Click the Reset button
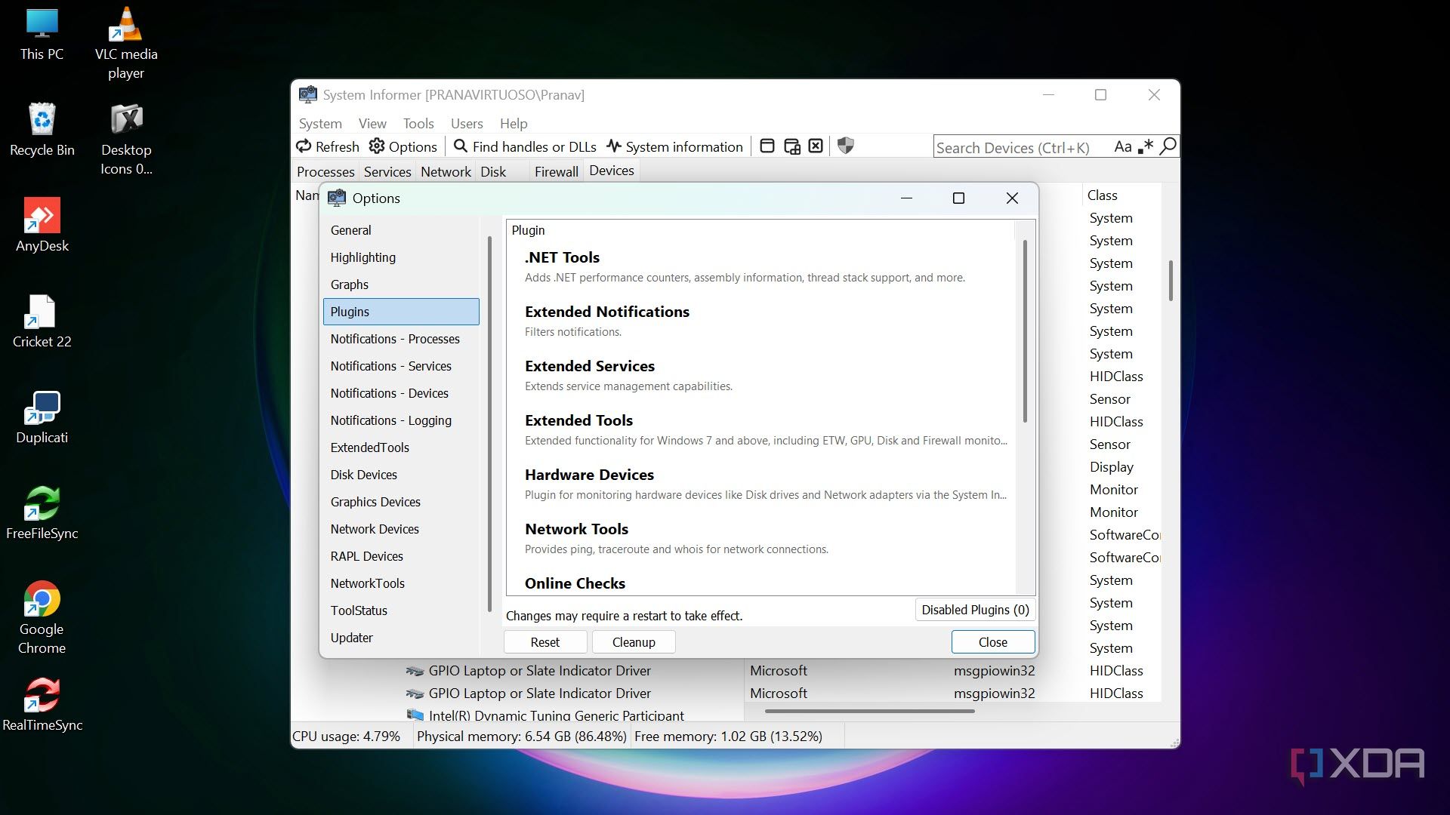This screenshot has width=1450, height=815. (545, 642)
